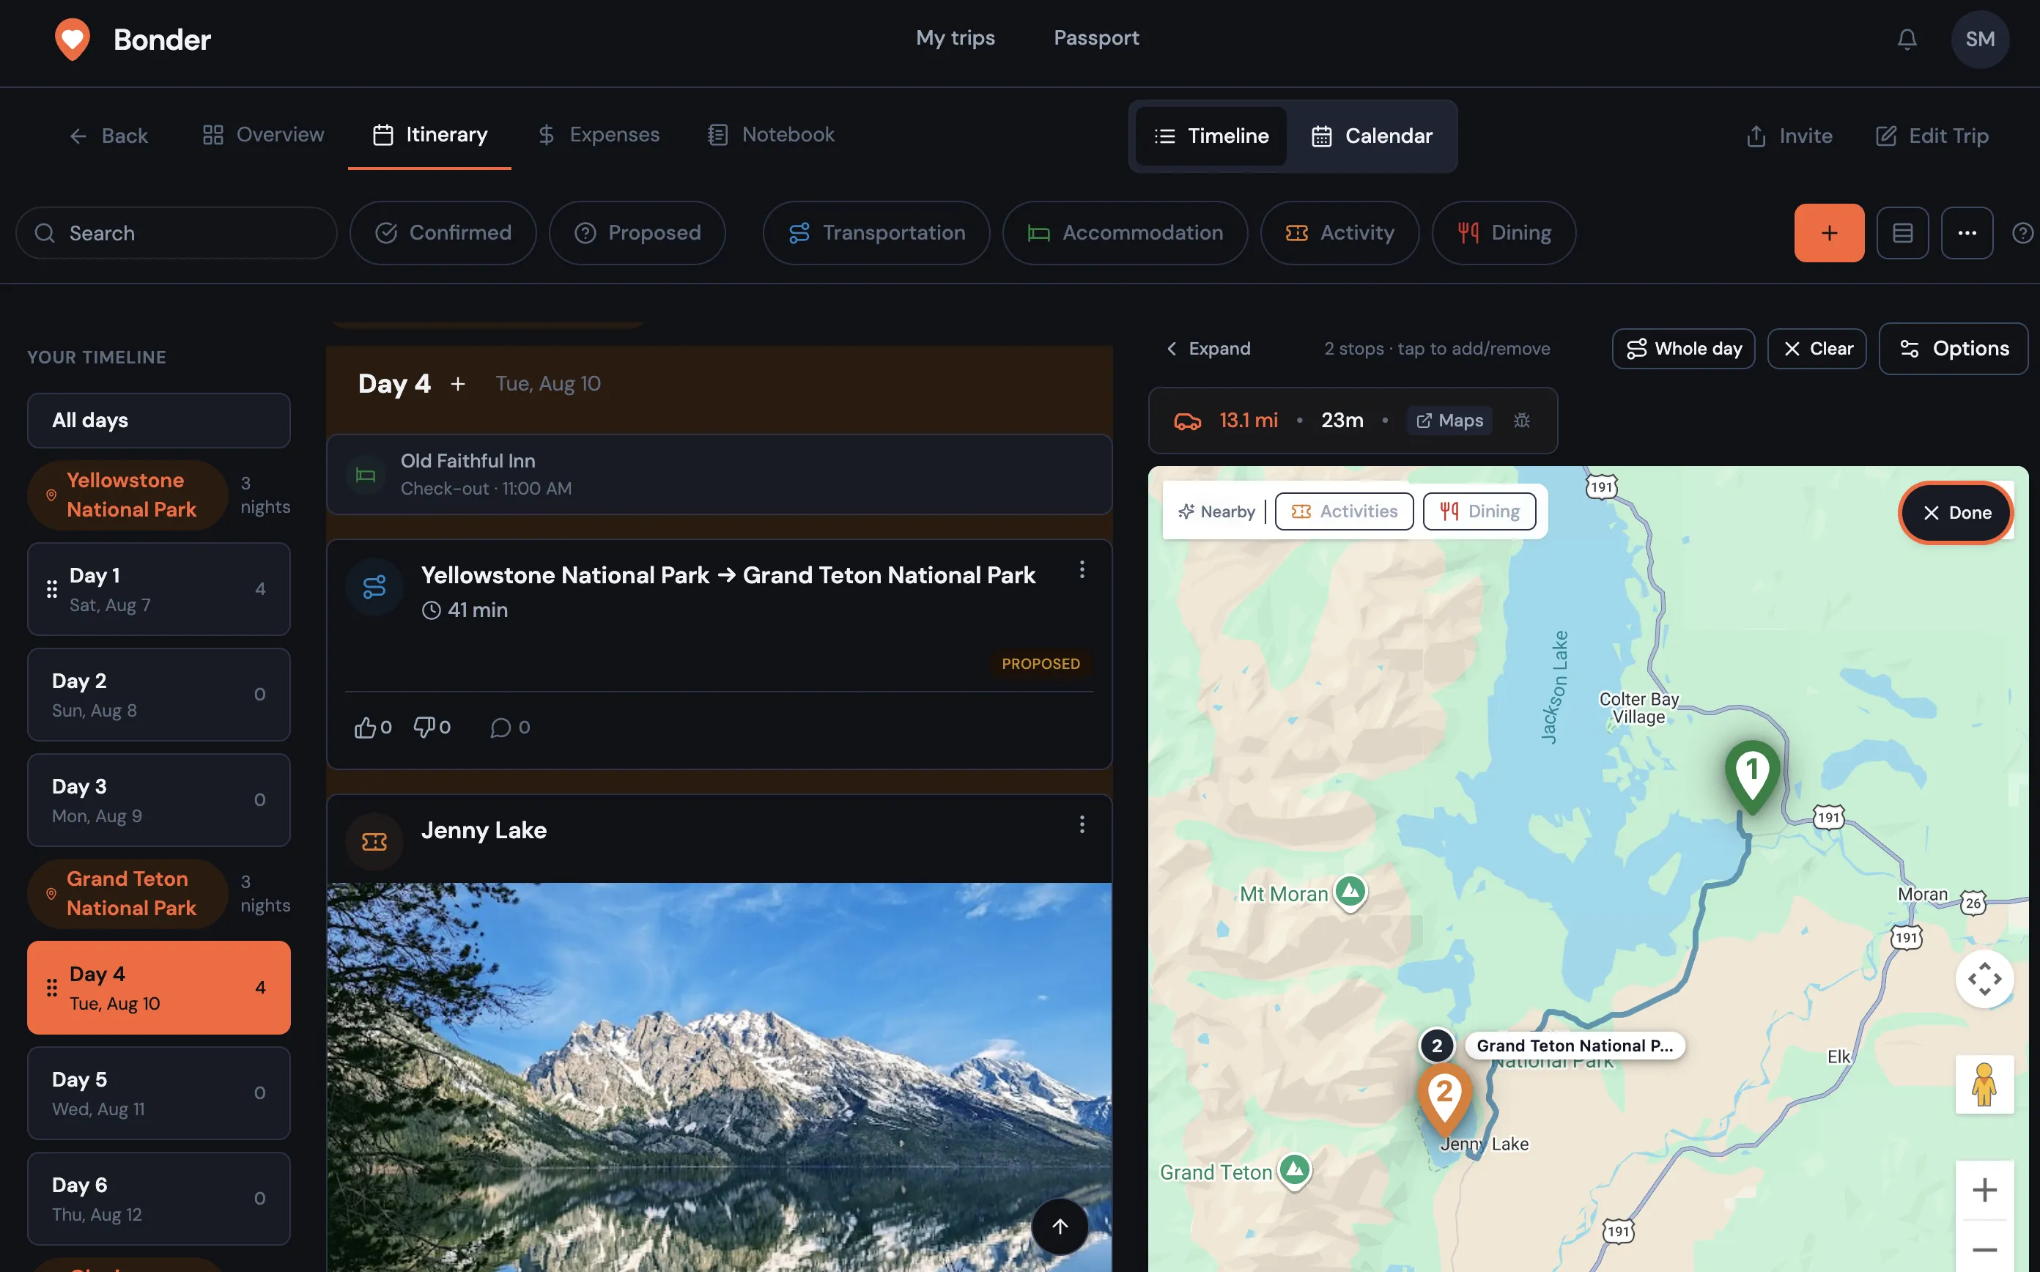2040x1272 pixels.
Task: Click the orange plus add-item button
Action: (x=1829, y=233)
